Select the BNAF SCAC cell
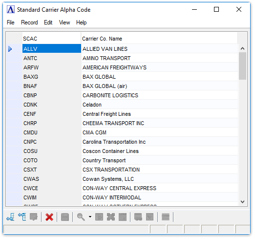255x239 pixels. 52,86
